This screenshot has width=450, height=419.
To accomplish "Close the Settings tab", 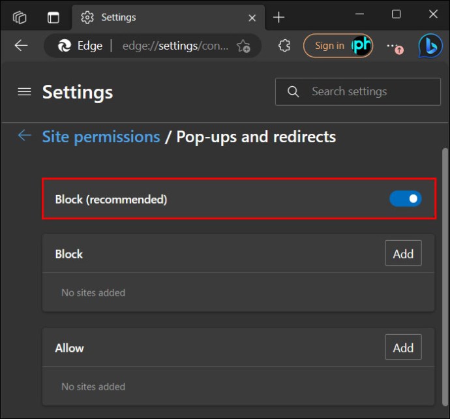I will 252,18.
